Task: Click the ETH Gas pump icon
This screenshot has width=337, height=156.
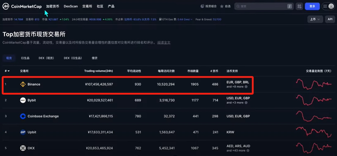Action: point(160,19)
